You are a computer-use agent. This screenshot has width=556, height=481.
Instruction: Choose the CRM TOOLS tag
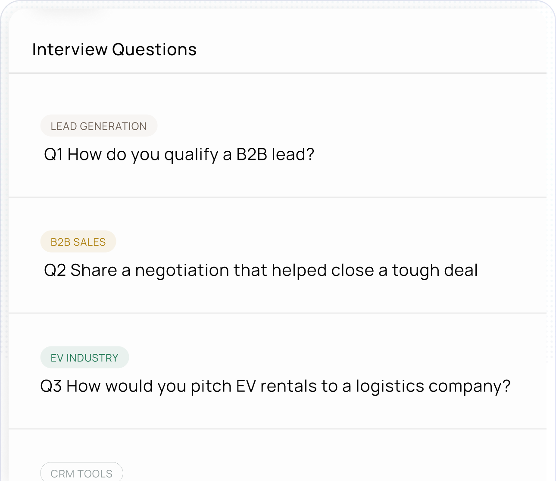pos(81,473)
